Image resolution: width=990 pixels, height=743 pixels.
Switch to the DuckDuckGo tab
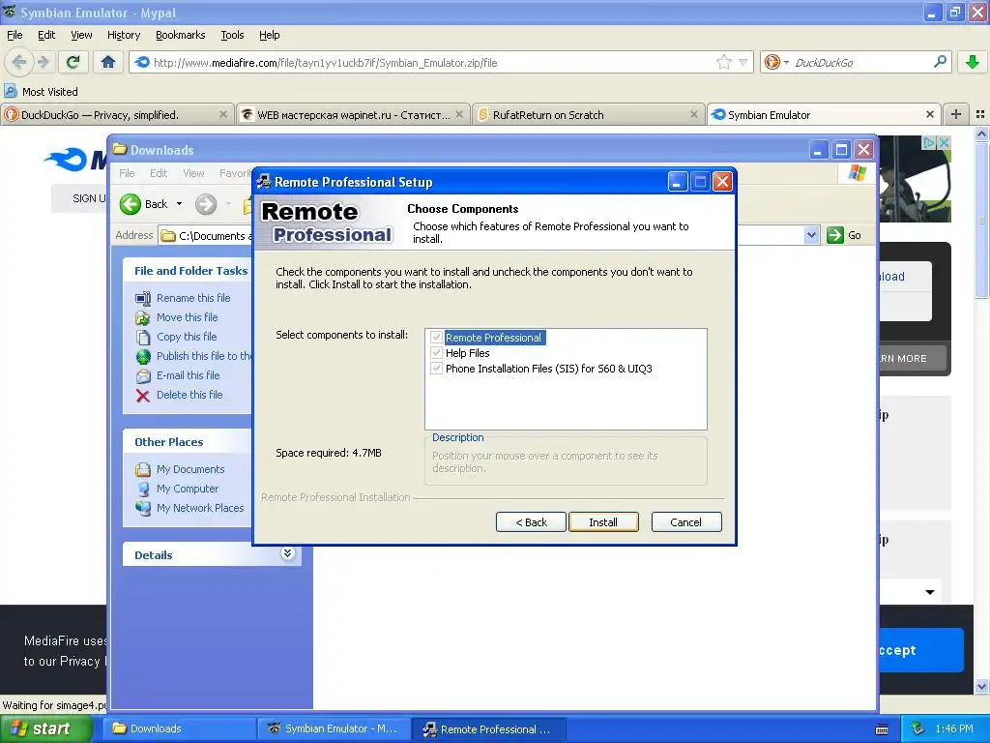click(117, 114)
